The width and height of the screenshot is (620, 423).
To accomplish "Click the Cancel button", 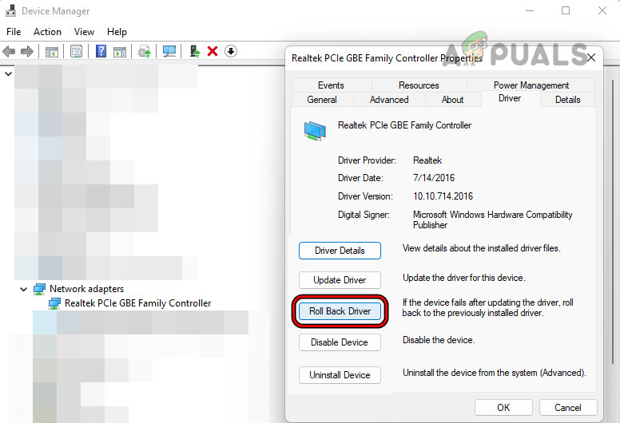I will click(x=568, y=408).
